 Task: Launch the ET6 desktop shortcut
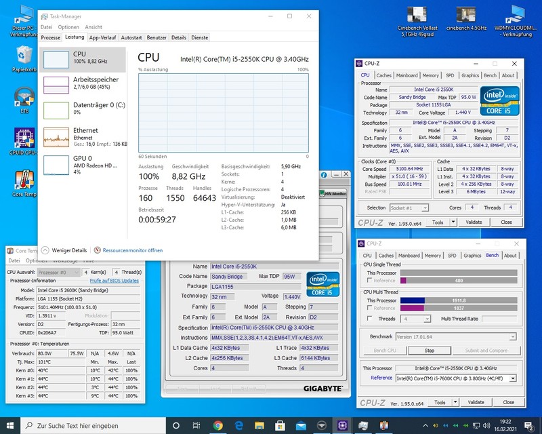tap(24, 100)
